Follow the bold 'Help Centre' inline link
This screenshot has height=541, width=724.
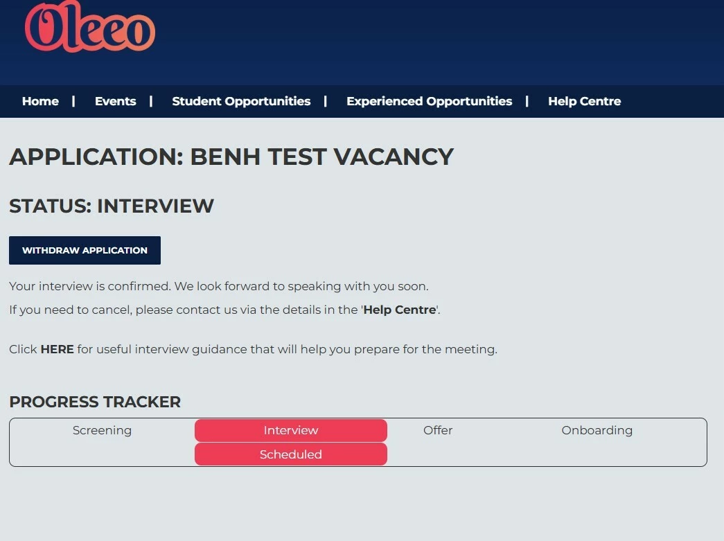[400, 310]
